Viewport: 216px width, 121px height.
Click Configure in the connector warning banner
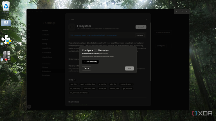(x=140, y=35)
